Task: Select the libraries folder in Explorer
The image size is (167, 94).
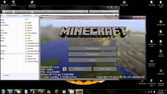Action: [x=29, y=28]
